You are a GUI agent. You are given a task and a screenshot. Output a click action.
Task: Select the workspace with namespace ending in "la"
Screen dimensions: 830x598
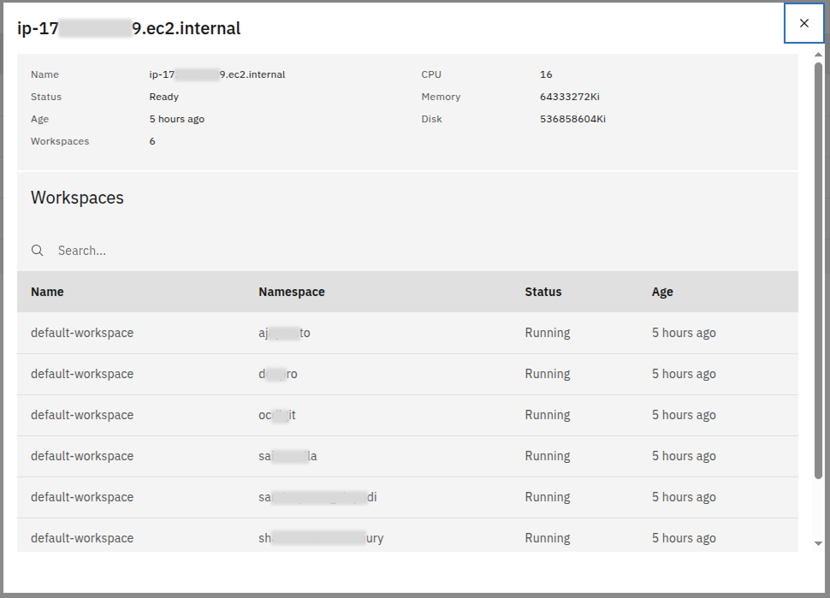click(x=288, y=456)
